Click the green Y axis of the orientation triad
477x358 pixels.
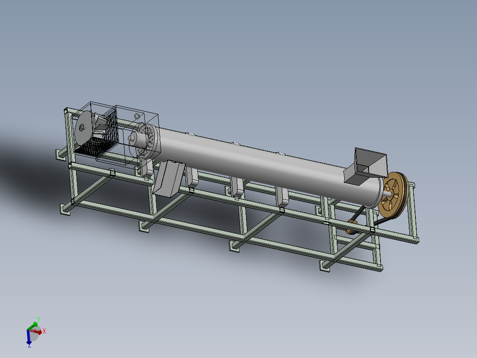tap(32, 325)
